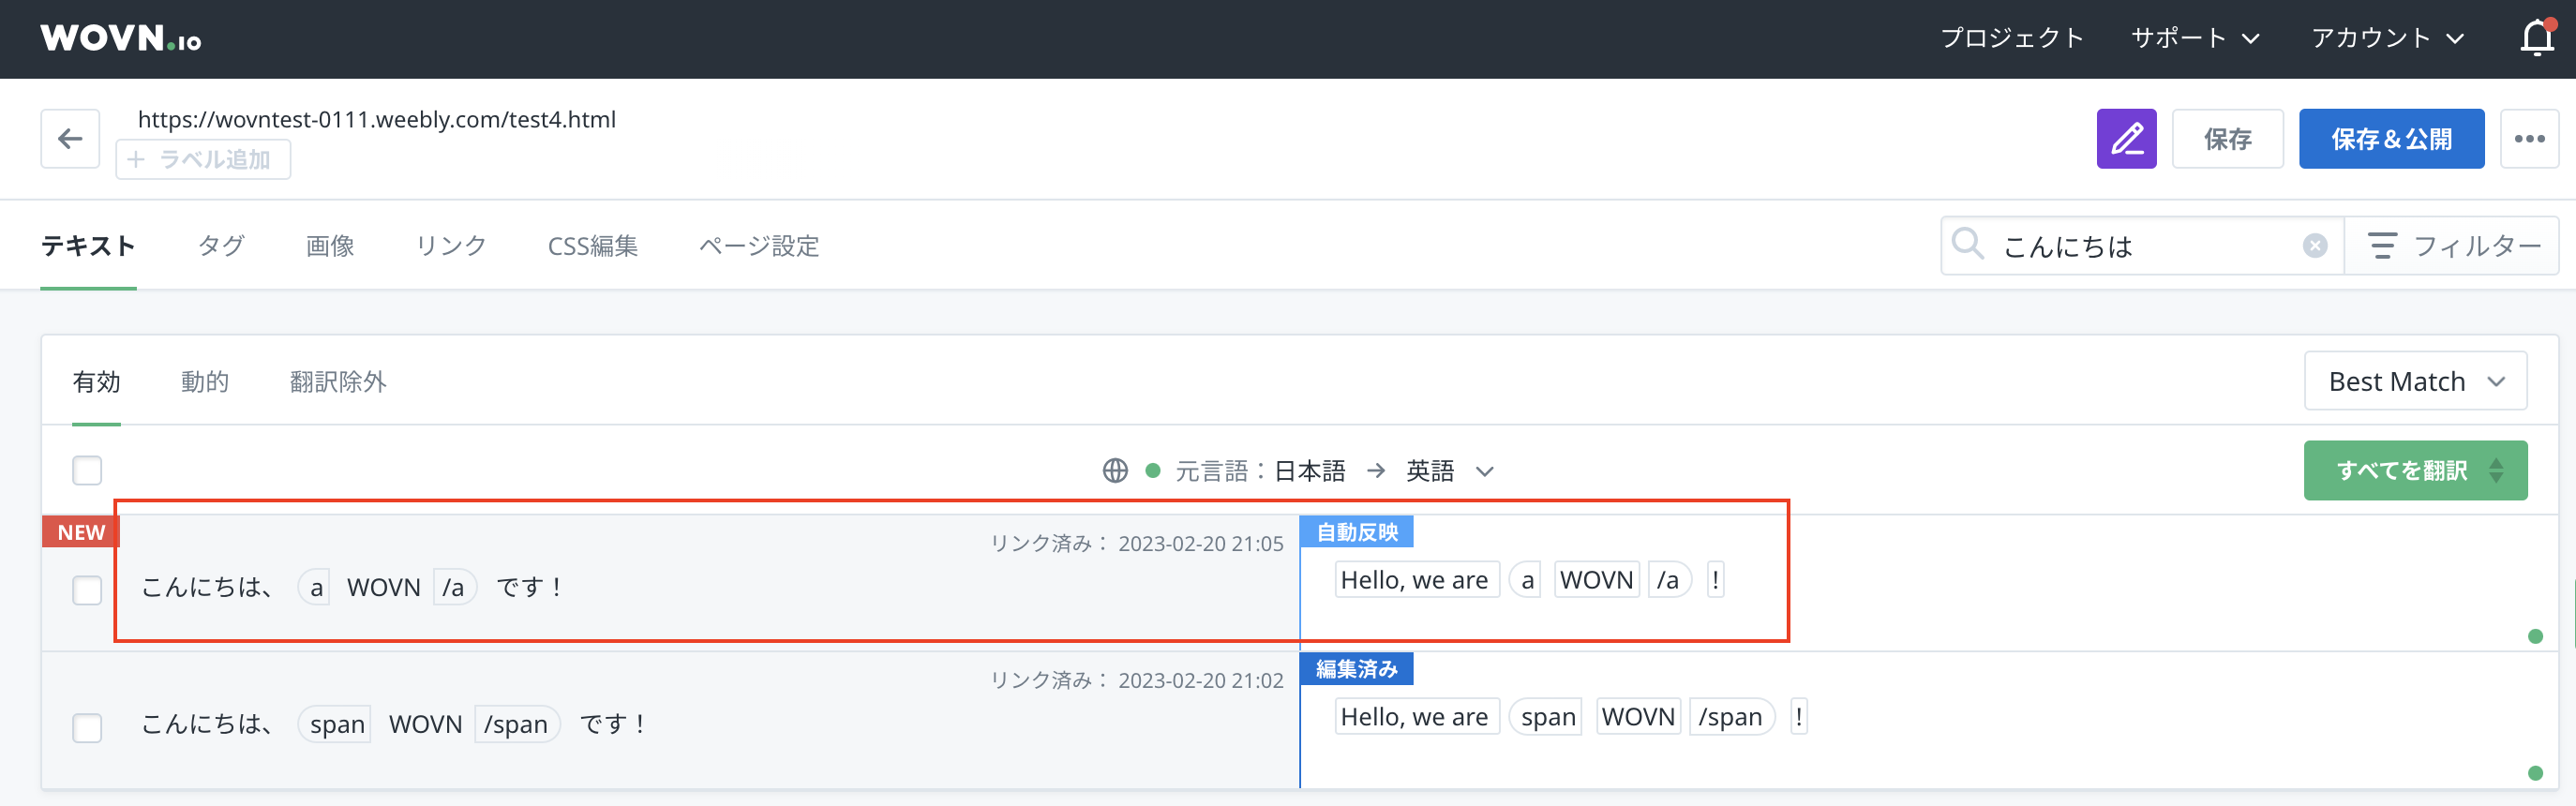
Task: Clear the search field with X icon
Action: point(2314,246)
